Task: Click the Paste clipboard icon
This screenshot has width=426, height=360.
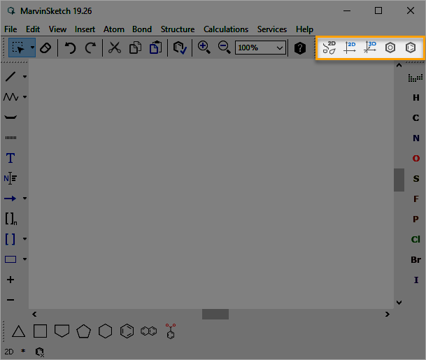Action: click(155, 48)
